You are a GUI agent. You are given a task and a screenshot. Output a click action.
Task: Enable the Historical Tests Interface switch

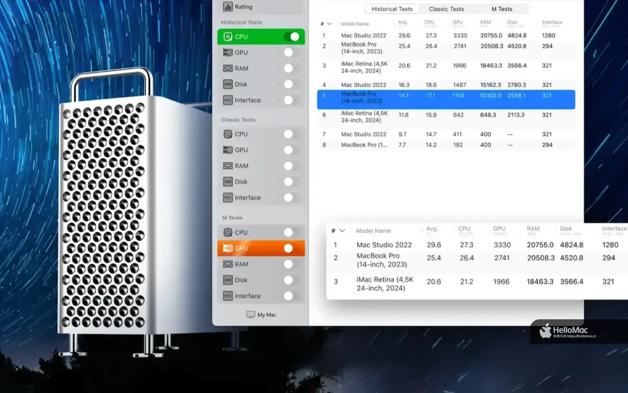click(291, 100)
